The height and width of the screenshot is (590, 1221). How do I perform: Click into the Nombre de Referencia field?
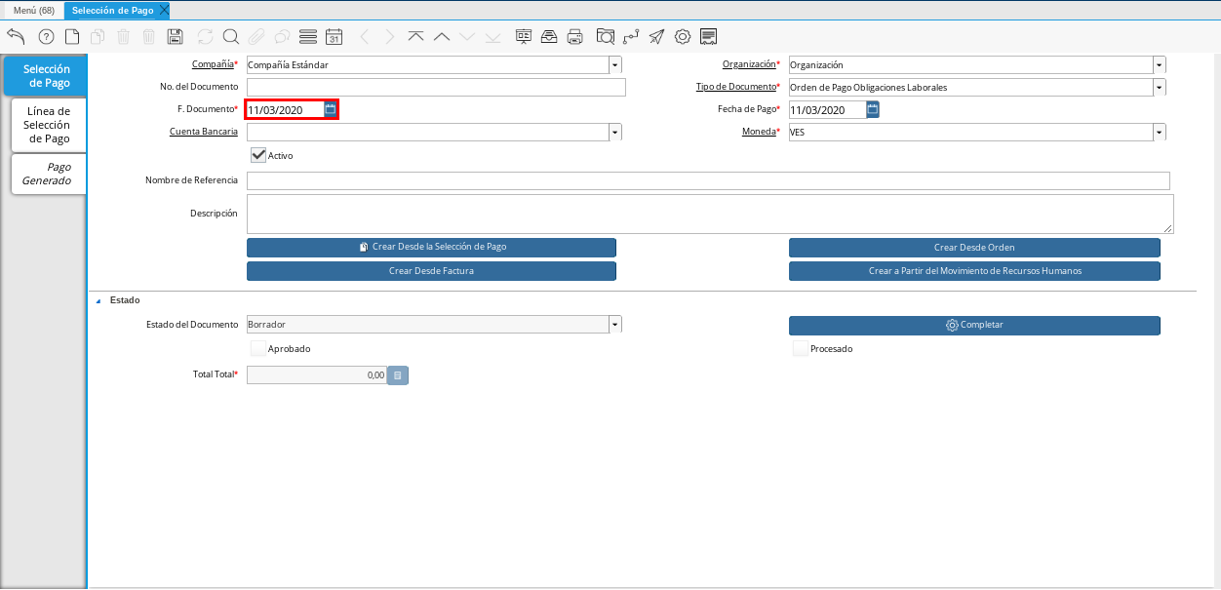click(708, 181)
